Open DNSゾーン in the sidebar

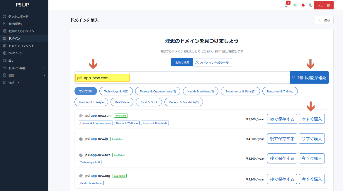pyautogui.click(x=15, y=53)
